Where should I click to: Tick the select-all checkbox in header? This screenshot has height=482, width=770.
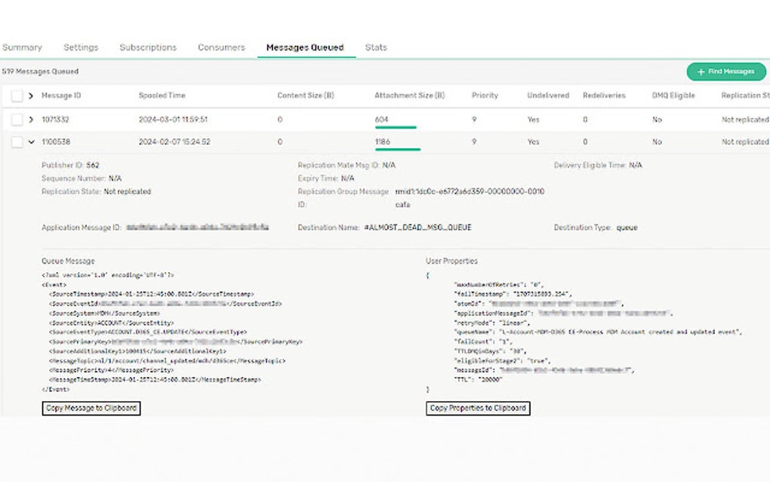[x=17, y=95]
